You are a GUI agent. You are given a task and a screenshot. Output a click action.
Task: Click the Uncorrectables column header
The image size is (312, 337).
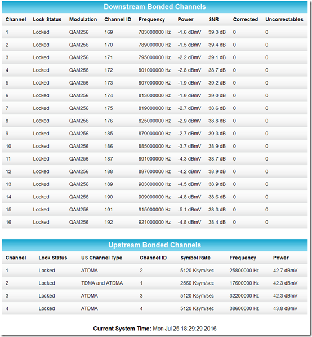coord(284,20)
